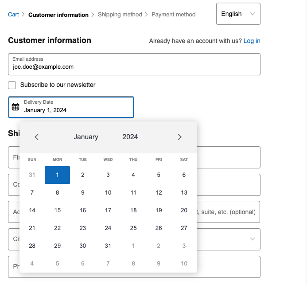Click the Email address input field
This screenshot has width=307, height=285.
135,65
